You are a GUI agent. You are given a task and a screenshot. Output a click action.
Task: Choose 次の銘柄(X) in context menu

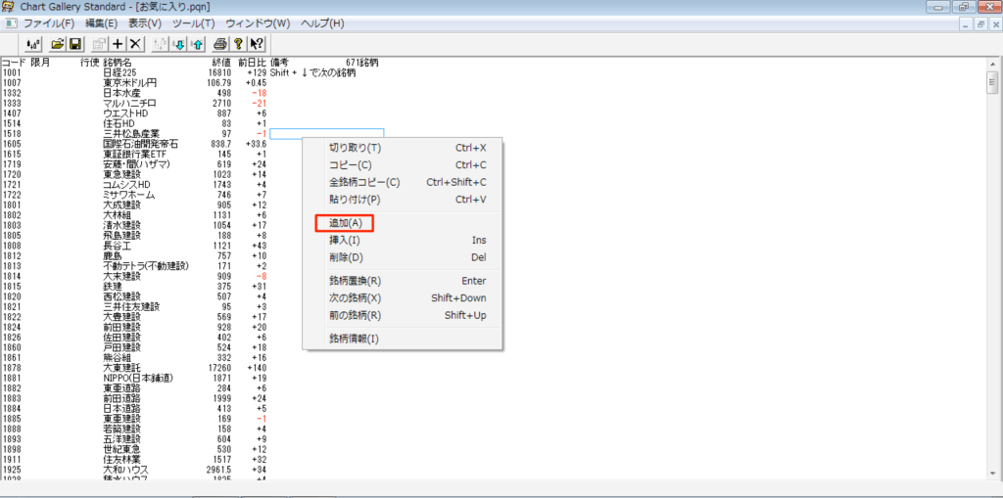coord(403,297)
